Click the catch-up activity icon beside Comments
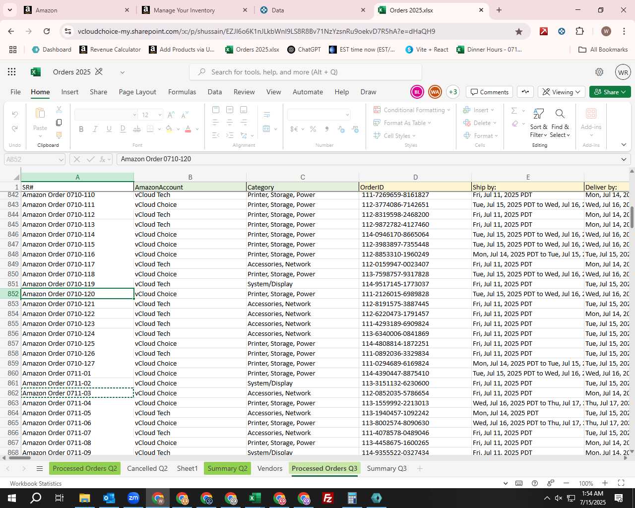The image size is (635, 508). 525,92
